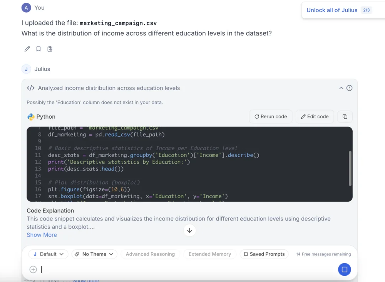Click the Rerun code button
The image size is (385, 282).
pyautogui.click(x=270, y=116)
